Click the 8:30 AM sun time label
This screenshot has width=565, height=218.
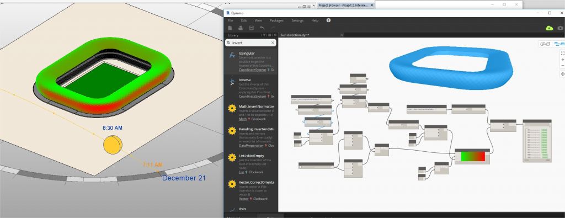click(x=113, y=127)
